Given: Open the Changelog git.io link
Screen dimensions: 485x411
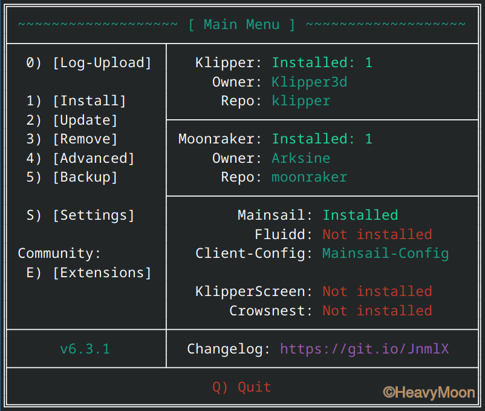Looking at the screenshot, I should 365,349.
